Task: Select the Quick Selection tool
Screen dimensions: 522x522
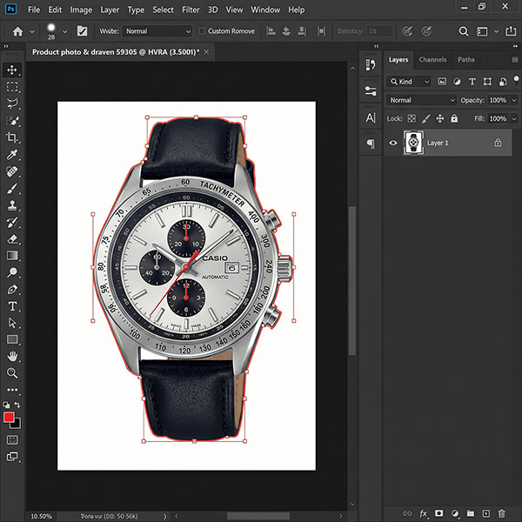Action: (12, 121)
